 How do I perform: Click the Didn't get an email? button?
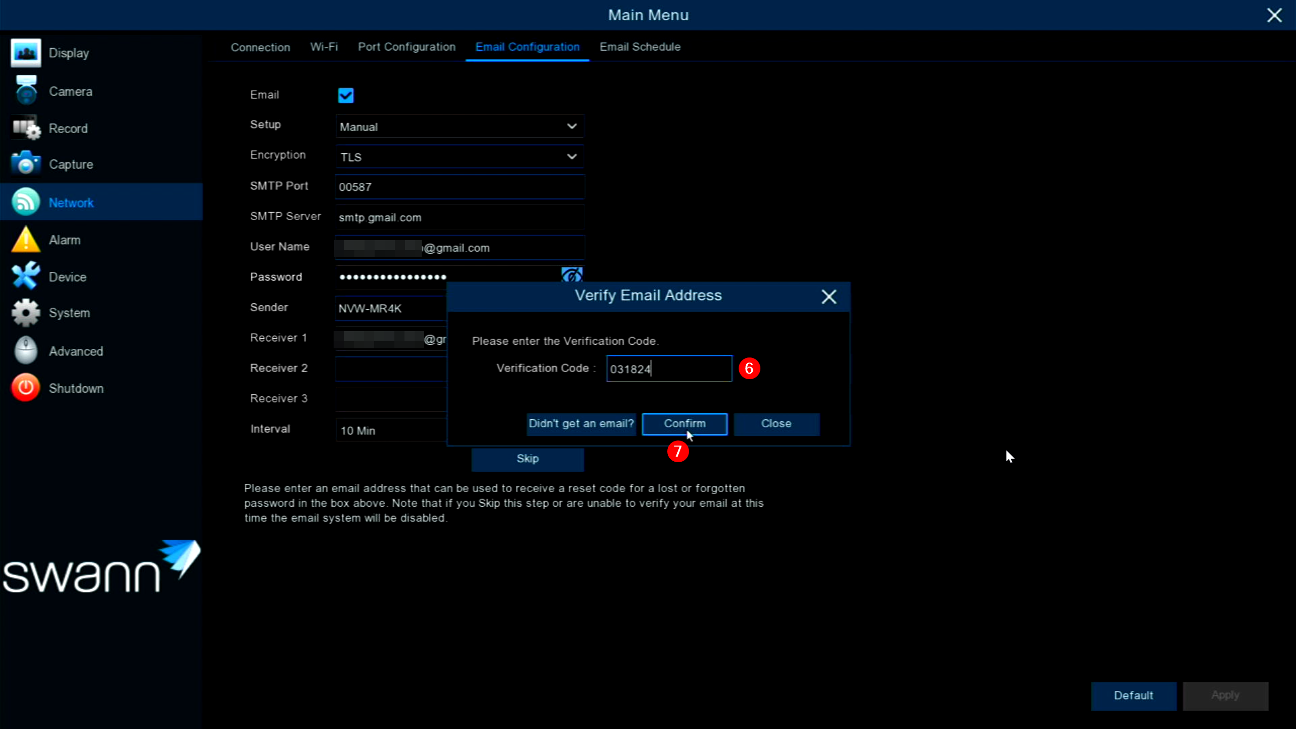(x=581, y=424)
